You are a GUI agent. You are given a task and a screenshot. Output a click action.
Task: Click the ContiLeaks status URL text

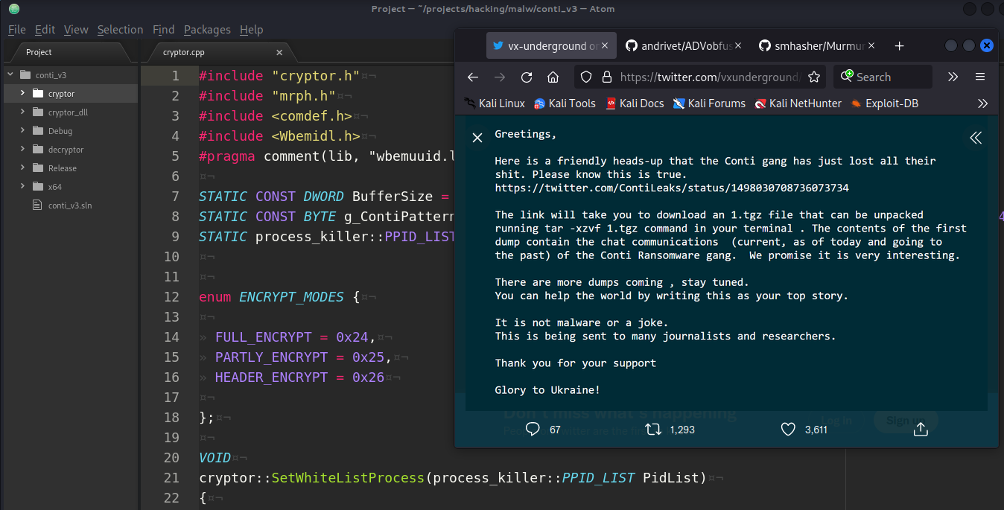pos(672,188)
